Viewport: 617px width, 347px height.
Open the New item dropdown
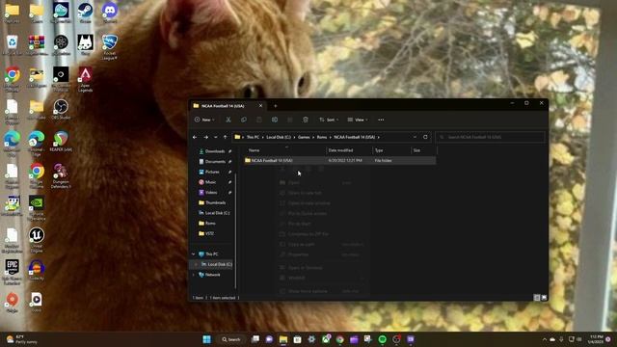point(204,120)
